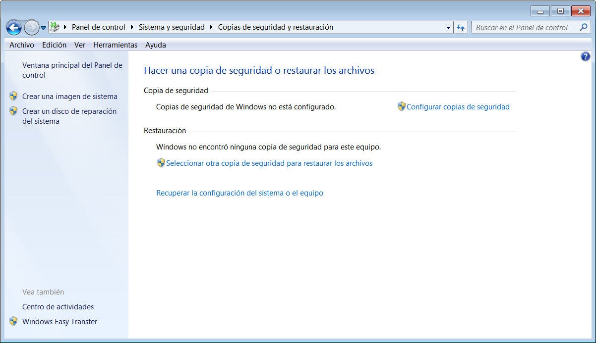The width and height of the screenshot is (596, 343).
Task: Expand the arrow after Panel de control
Action: [132, 27]
